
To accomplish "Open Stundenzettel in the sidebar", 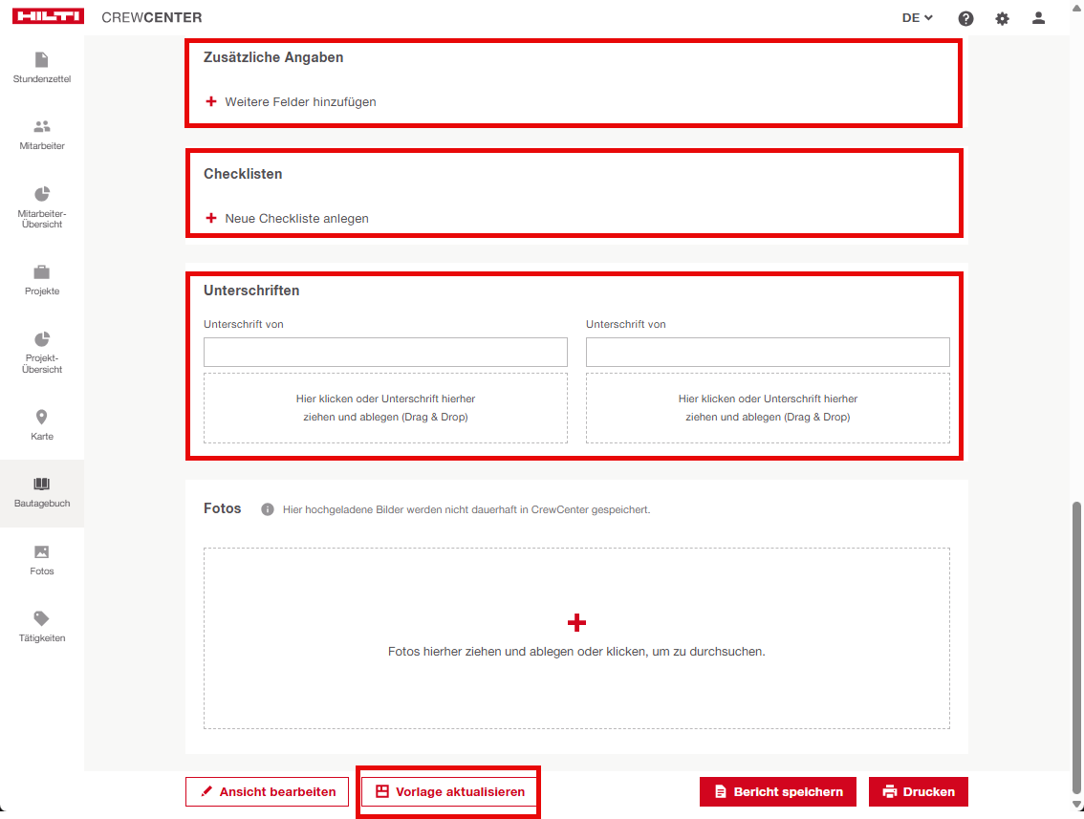I will click(41, 68).
